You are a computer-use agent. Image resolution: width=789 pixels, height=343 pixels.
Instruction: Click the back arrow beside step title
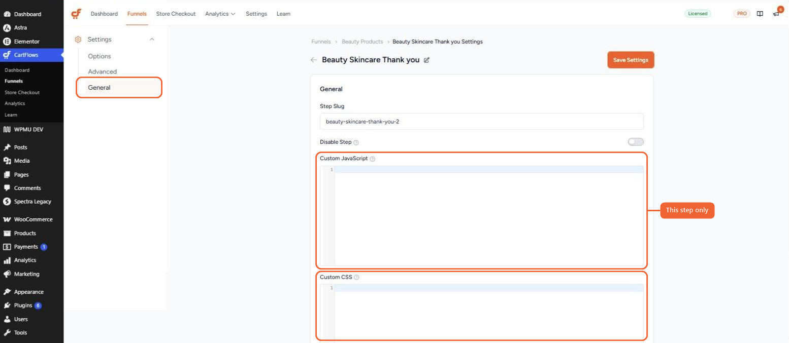(314, 60)
